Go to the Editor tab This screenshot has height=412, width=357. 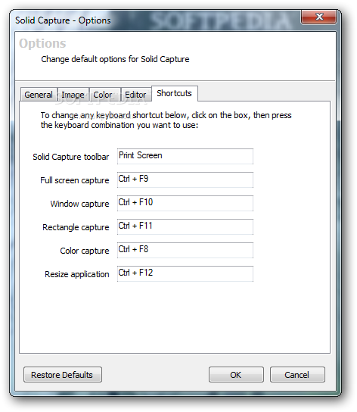pyautogui.click(x=136, y=95)
